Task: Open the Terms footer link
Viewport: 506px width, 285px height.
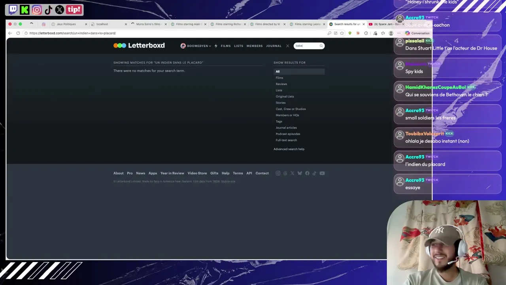Action: pos(238,173)
